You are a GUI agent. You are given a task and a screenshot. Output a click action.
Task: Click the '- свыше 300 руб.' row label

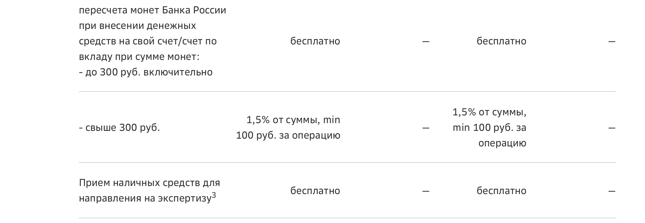(x=119, y=128)
